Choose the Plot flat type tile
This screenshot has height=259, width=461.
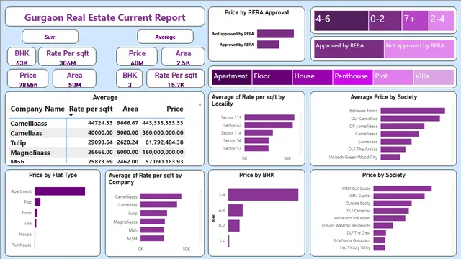[x=393, y=77]
